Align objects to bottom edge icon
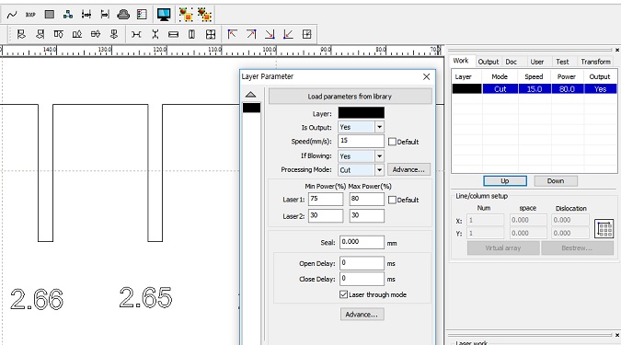The height and width of the screenshot is (345, 621). point(77,34)
